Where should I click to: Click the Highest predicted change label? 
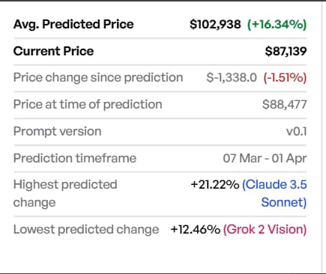pos(65,193)
